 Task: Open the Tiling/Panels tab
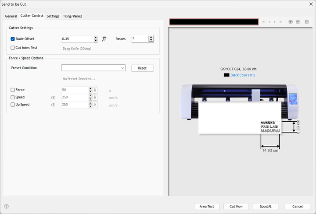pos(72,16)
